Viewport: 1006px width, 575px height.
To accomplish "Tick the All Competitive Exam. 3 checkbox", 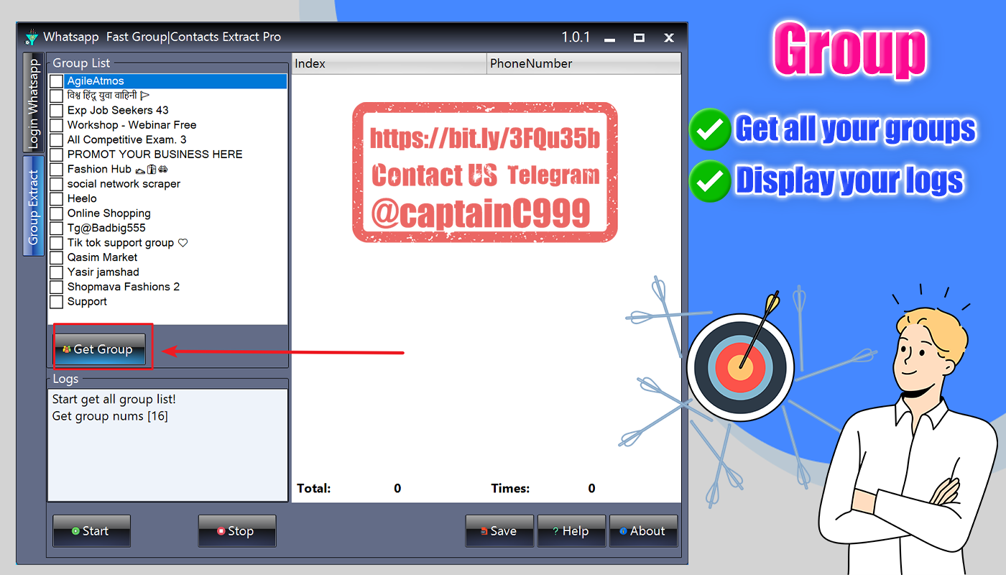I will [56, 140].
